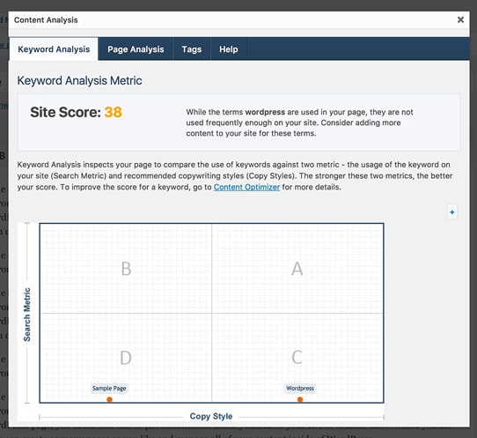
Task: Click the Content Analysis dialog title
Action: point(46,20)
